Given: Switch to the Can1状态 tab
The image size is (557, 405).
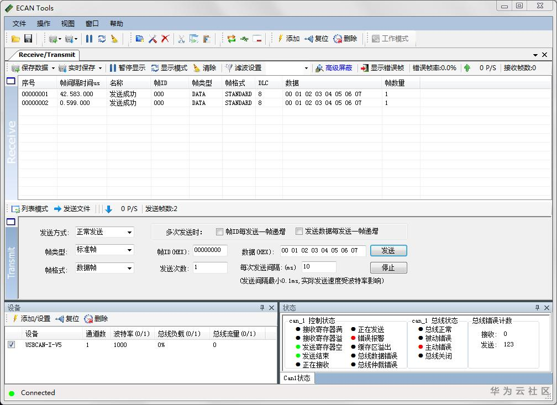Looking at the screenshot, I should pyautogui.click(x=297, y=378).
